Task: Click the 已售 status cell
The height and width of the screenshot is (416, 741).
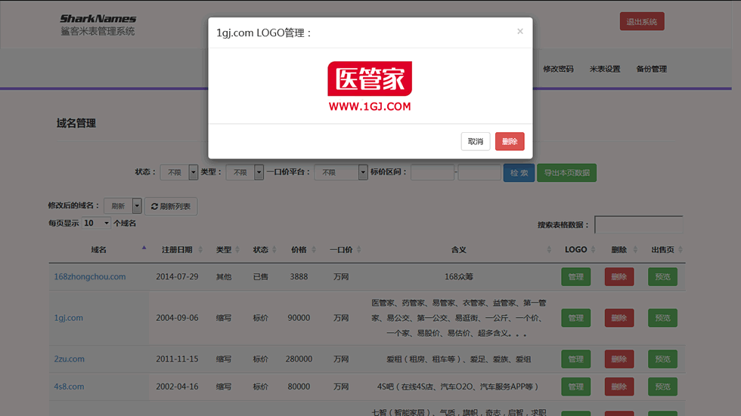Action: 260,277
